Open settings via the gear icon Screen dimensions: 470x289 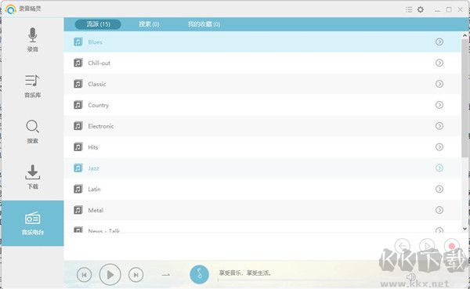421,9
